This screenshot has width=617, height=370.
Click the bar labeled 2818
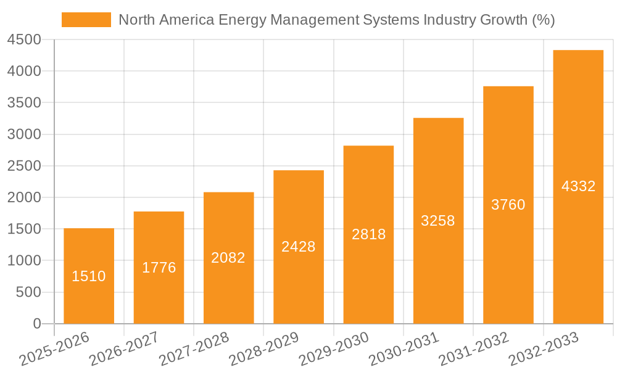pos(368,235)
